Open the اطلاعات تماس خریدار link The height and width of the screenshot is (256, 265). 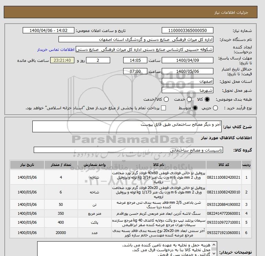pyautogui.click(x=56, y=49)
